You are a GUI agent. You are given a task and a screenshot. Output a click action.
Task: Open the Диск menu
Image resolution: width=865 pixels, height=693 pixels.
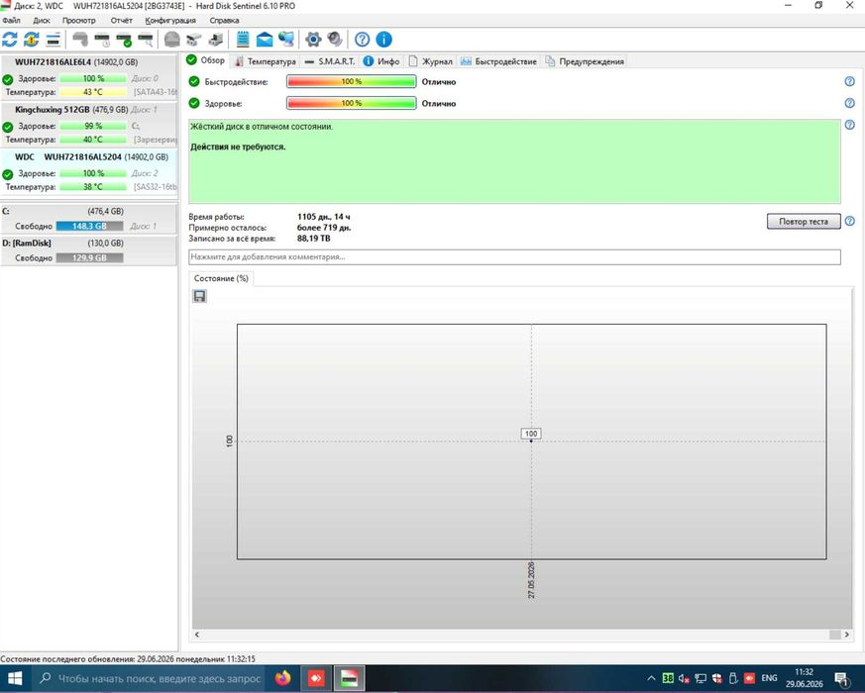pos(42,21)
